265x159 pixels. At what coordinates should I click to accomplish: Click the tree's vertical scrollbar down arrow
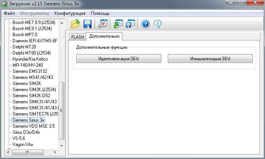[62, 145]
